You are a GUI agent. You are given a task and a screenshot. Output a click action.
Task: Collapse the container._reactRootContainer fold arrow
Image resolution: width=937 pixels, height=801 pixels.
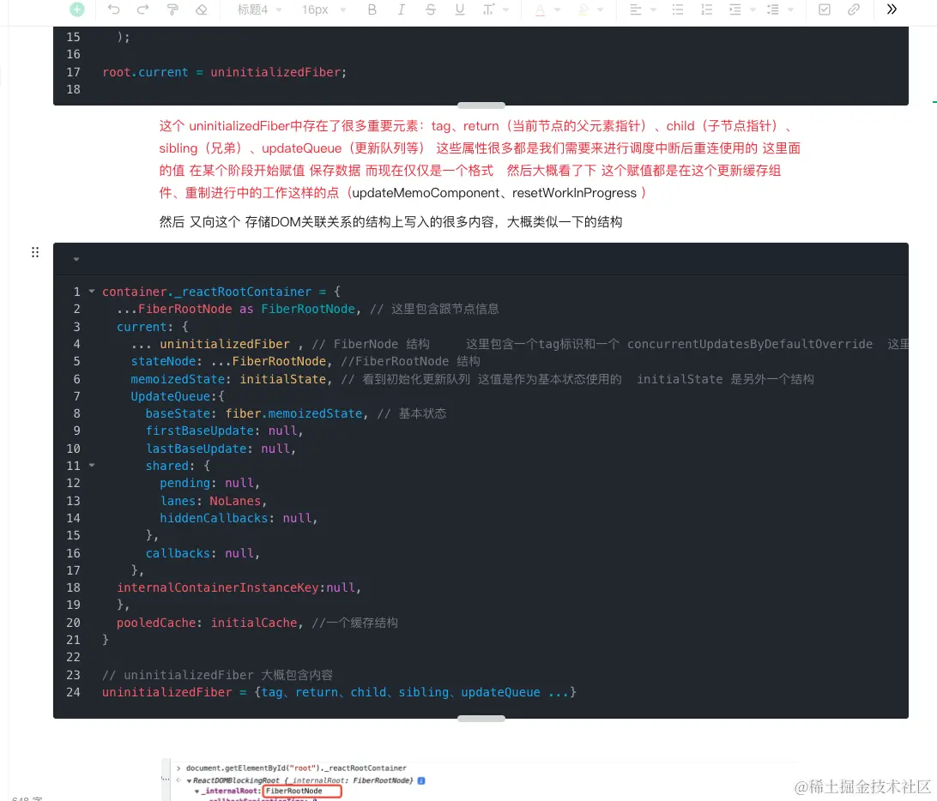pos(92,292)
